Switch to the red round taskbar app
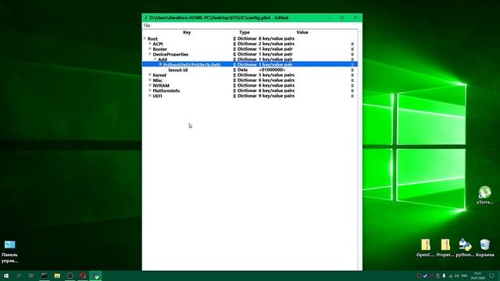This screenshot has height=281, width=500. click(x=83, y=276)
